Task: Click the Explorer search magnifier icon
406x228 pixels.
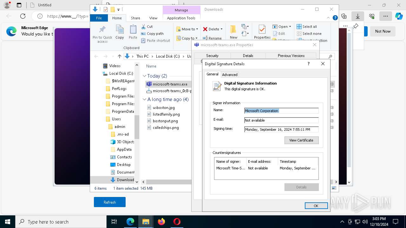Action: tap(330, 57)
